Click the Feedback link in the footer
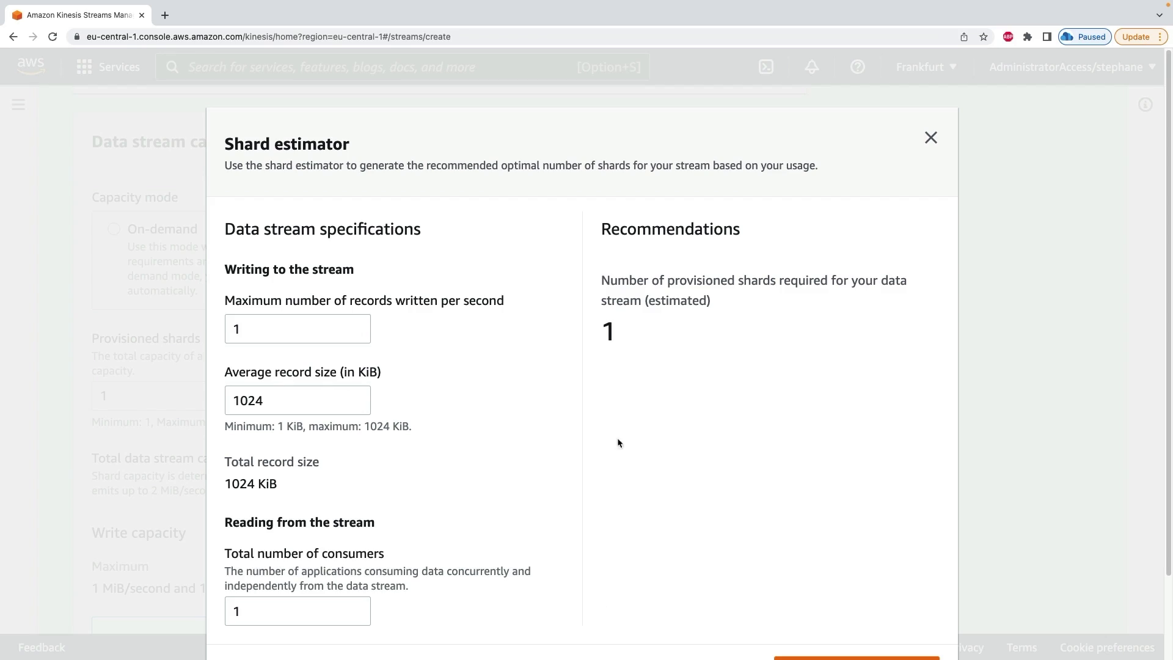The image size is (1173, 660). click(x=42, y=647)
